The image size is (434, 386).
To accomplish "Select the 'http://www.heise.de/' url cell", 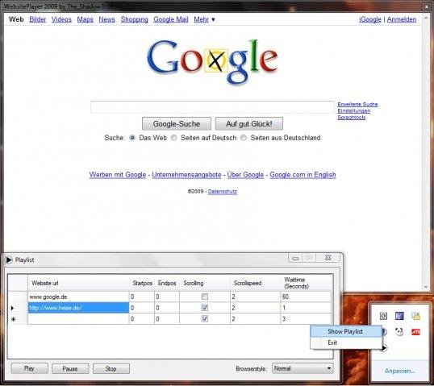I will [x=78, y=308].
